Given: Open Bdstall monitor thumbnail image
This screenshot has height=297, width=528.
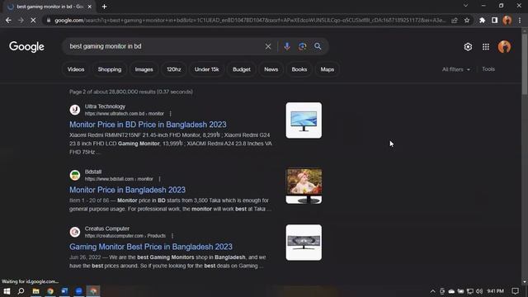Looking at the screenshot, I should (304, 186).
